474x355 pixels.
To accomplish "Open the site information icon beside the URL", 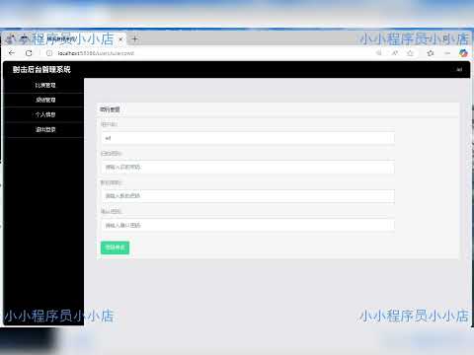I will click(49, 53).
